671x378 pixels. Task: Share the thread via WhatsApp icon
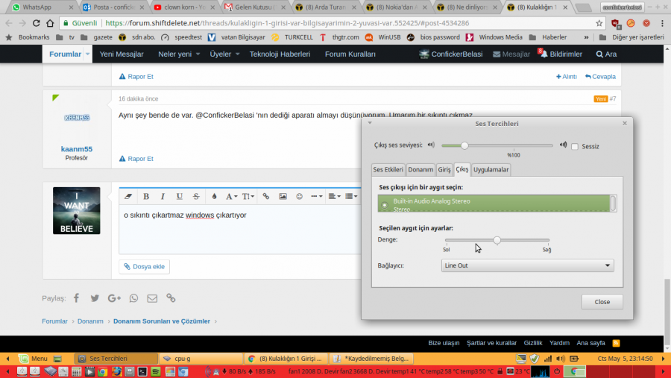point(133,298)
